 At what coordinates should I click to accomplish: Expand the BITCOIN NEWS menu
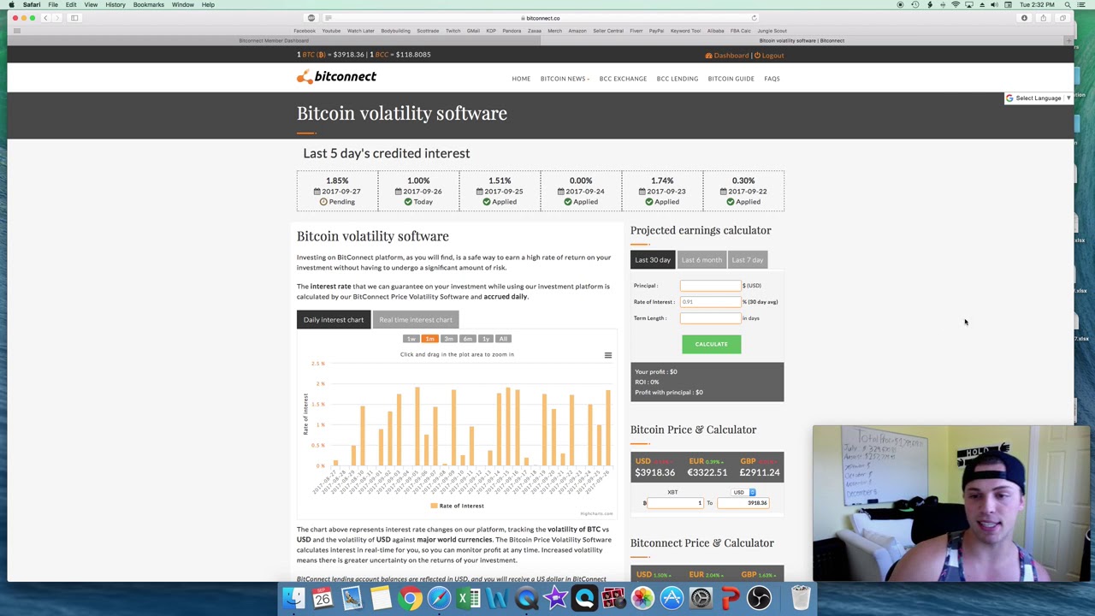click(x=565, y=79)
